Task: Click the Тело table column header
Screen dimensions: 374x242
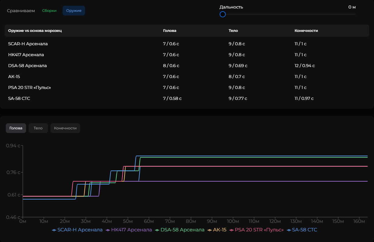Action: click(x=233, y=31)
